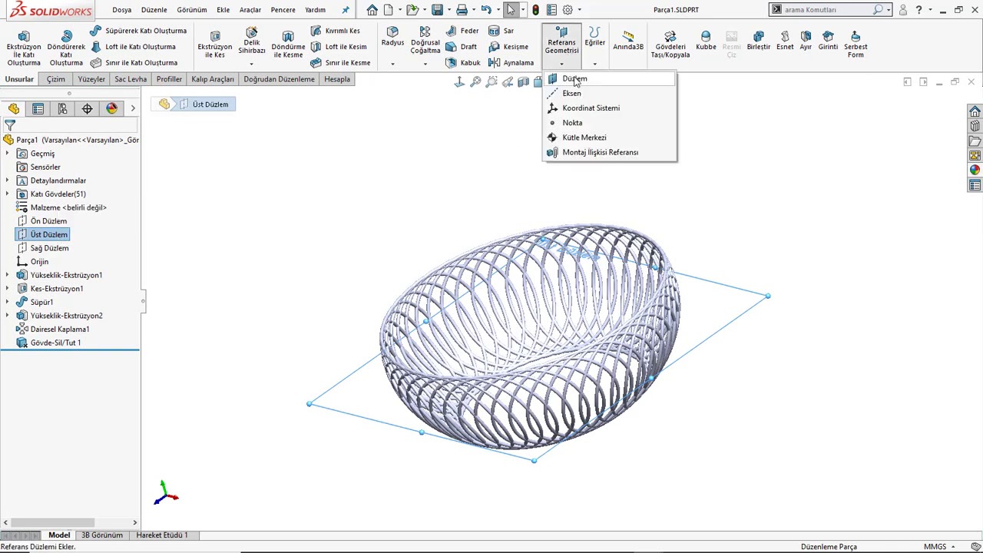Click Gövdeleri Taşı/Kopyala tool

click(x=670, y=45)
